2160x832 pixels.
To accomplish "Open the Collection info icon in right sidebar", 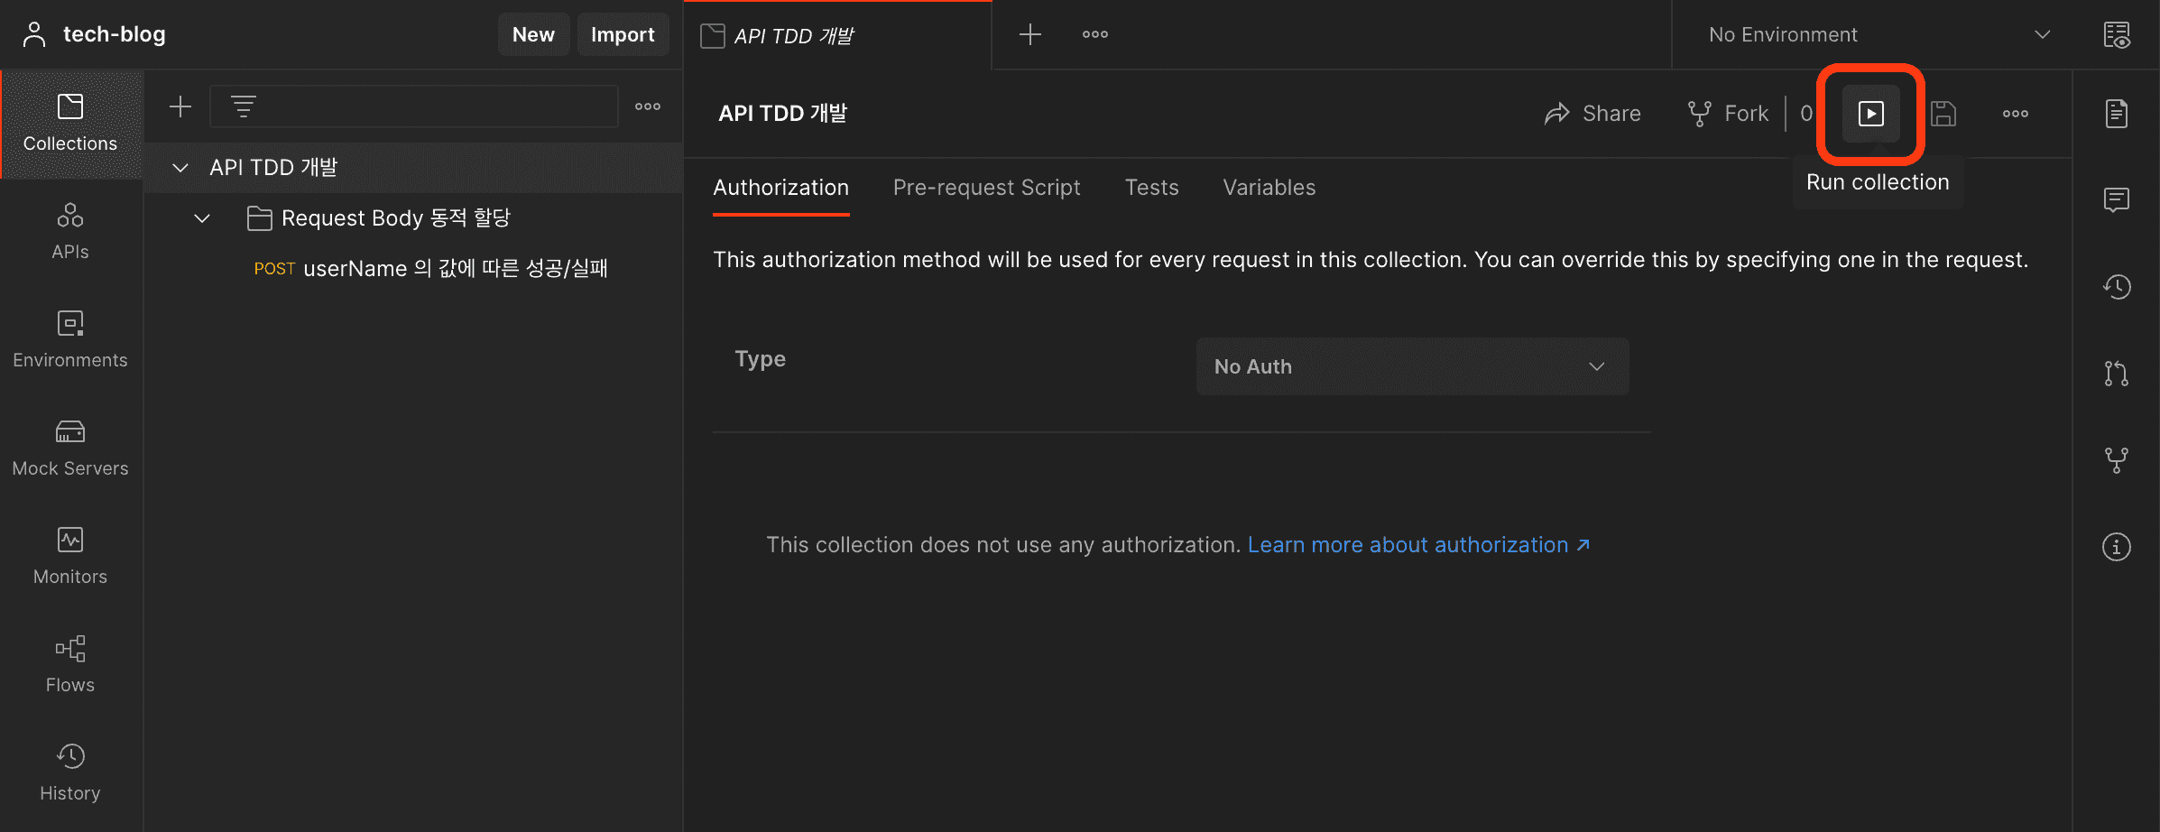I will 2116,547.
